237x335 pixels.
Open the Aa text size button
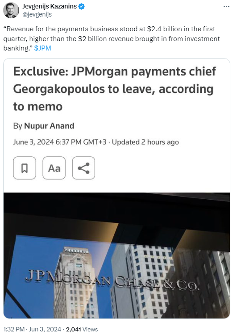pyautogui.click(x=54, y=168)
